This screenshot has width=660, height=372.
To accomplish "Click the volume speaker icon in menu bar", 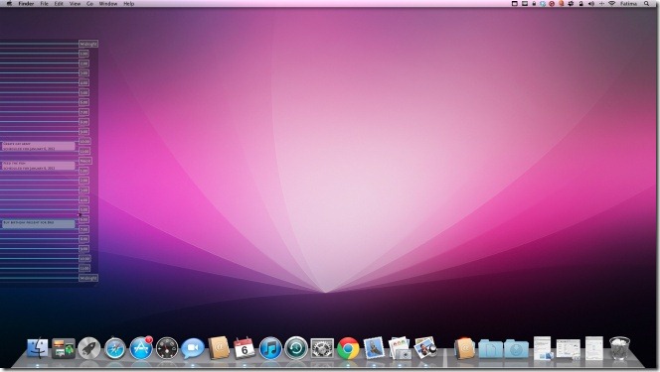I will (591, 3).
